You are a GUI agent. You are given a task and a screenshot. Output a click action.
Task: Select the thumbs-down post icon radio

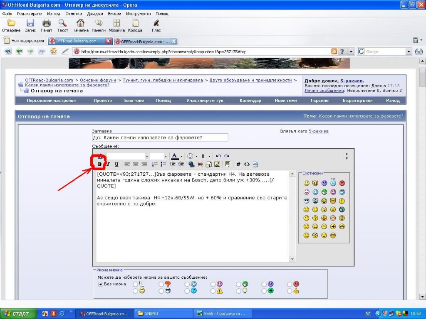161,284
